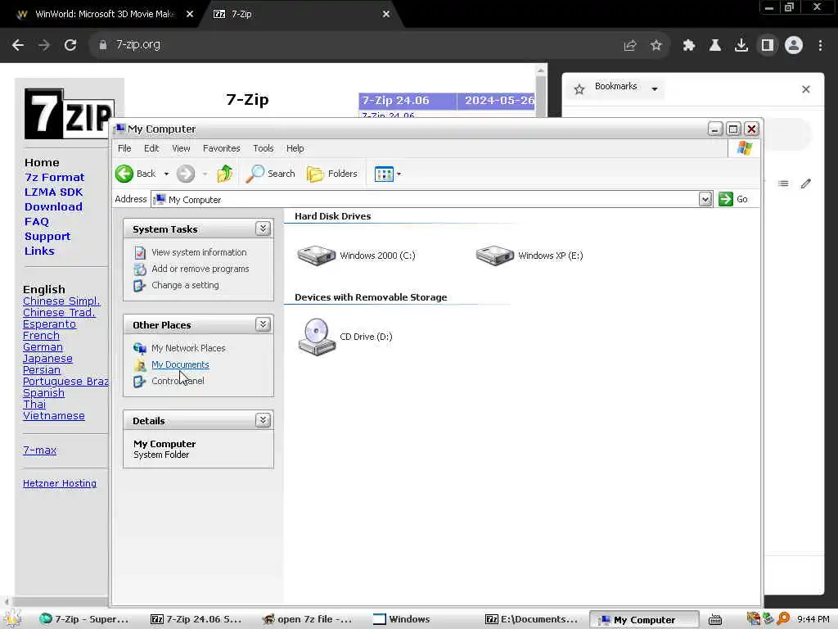Toggle the Folders pane button
This screenshot has width=838, height=629.
click(331, 174)
